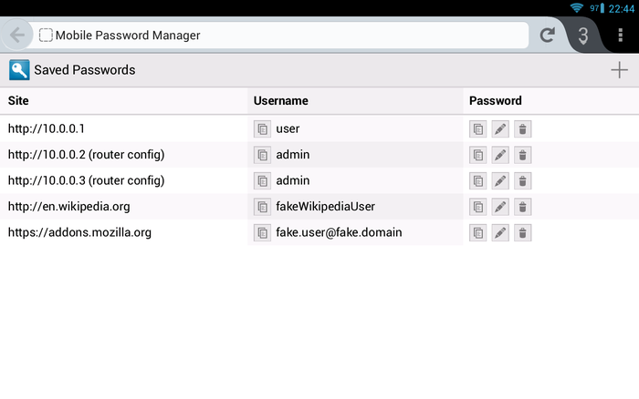Copy the fake.user@fake.domain username
The image size is (639, 399).
point(262,233)
